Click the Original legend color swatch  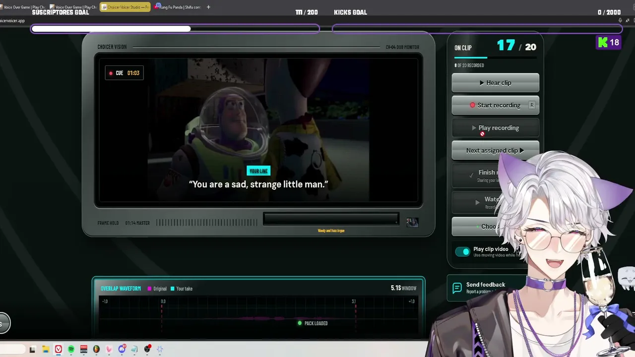(x=149, y=289)
